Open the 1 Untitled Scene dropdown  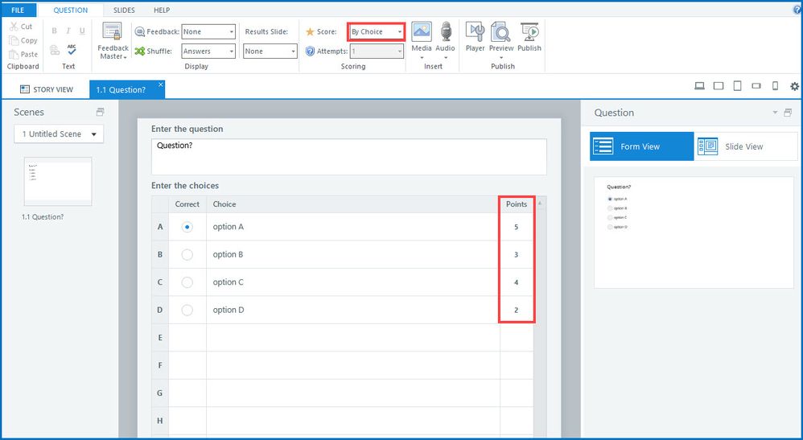[59, 134]
